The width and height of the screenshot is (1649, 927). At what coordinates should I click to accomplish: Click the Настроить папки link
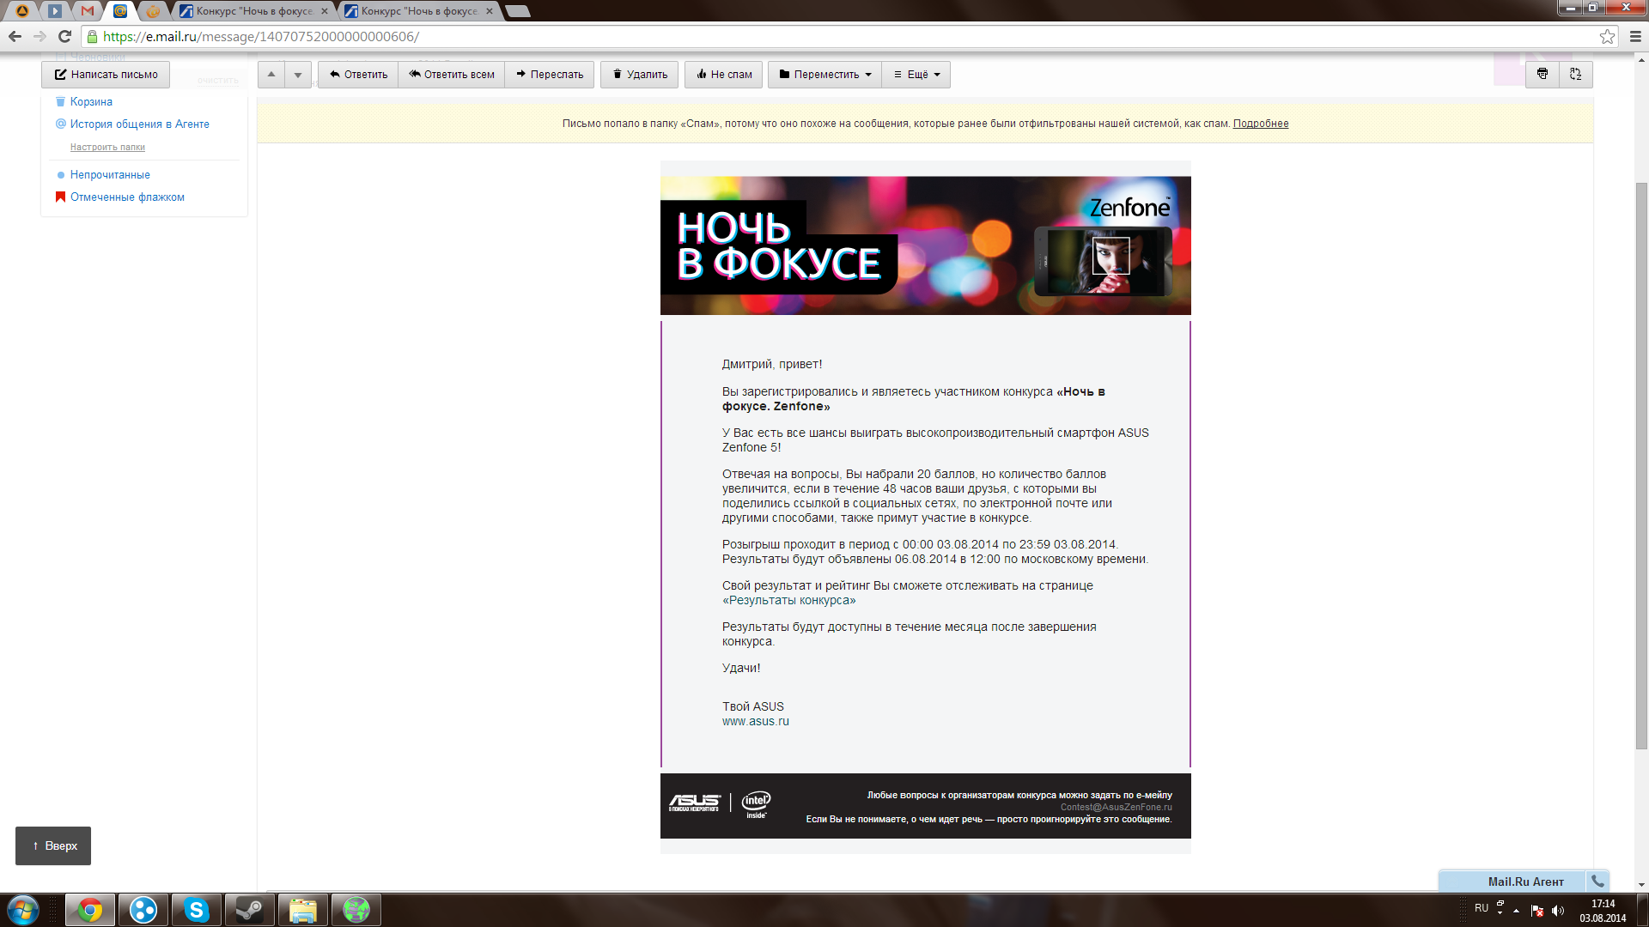[107, 147]
